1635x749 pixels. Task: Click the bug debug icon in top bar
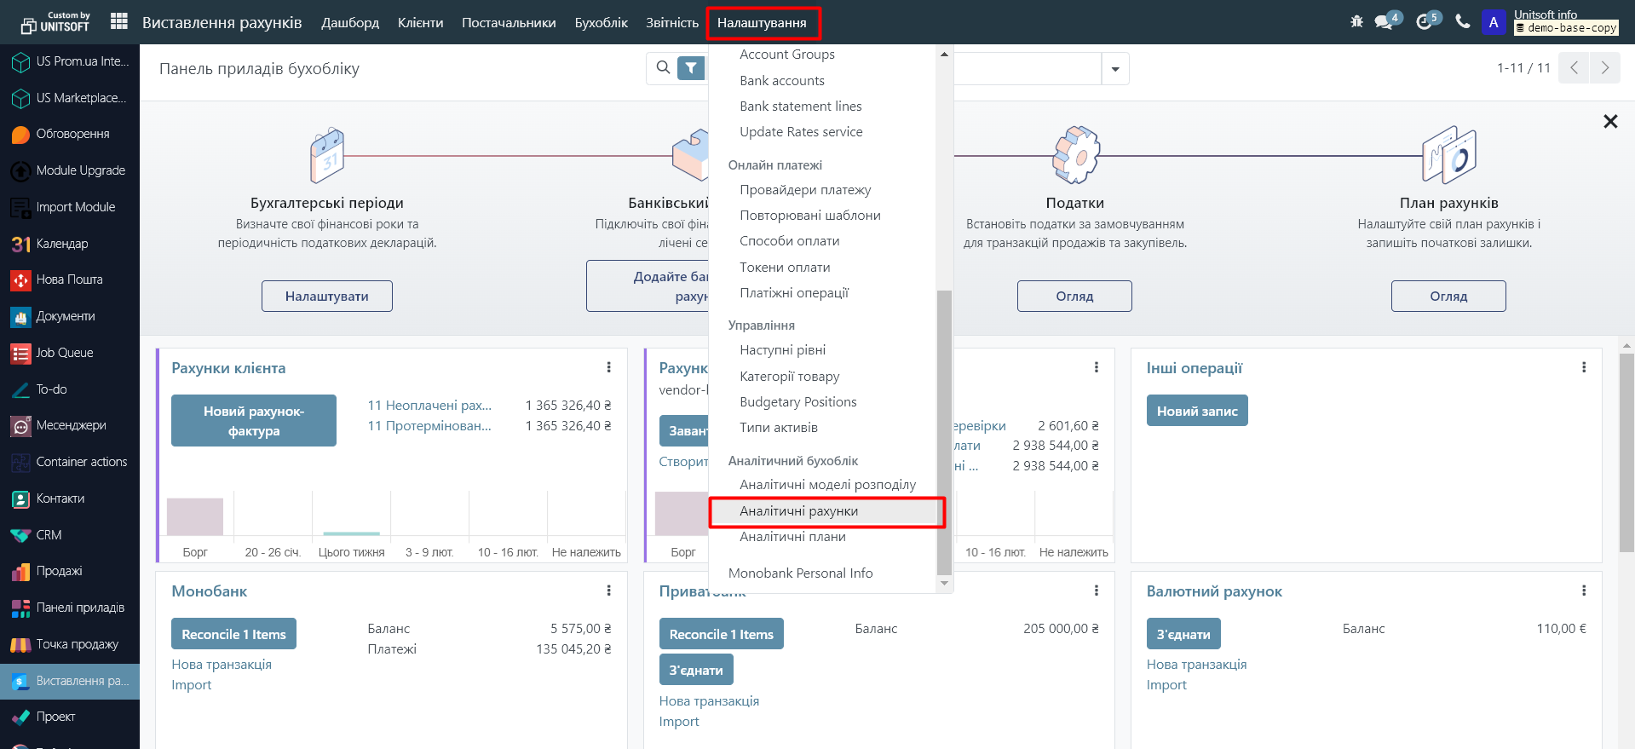(1356, 22)
